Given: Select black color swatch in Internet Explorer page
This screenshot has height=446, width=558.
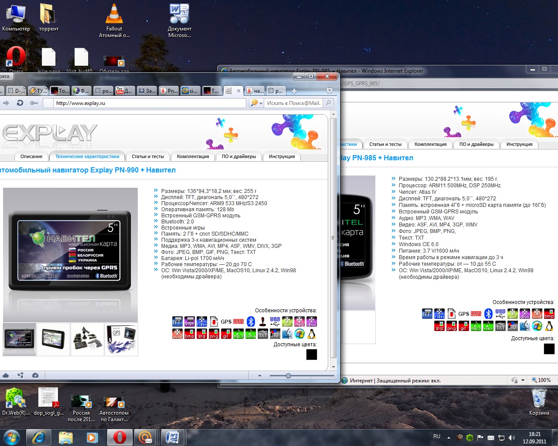Looking at the screenshot, I should tap(549, 349).
